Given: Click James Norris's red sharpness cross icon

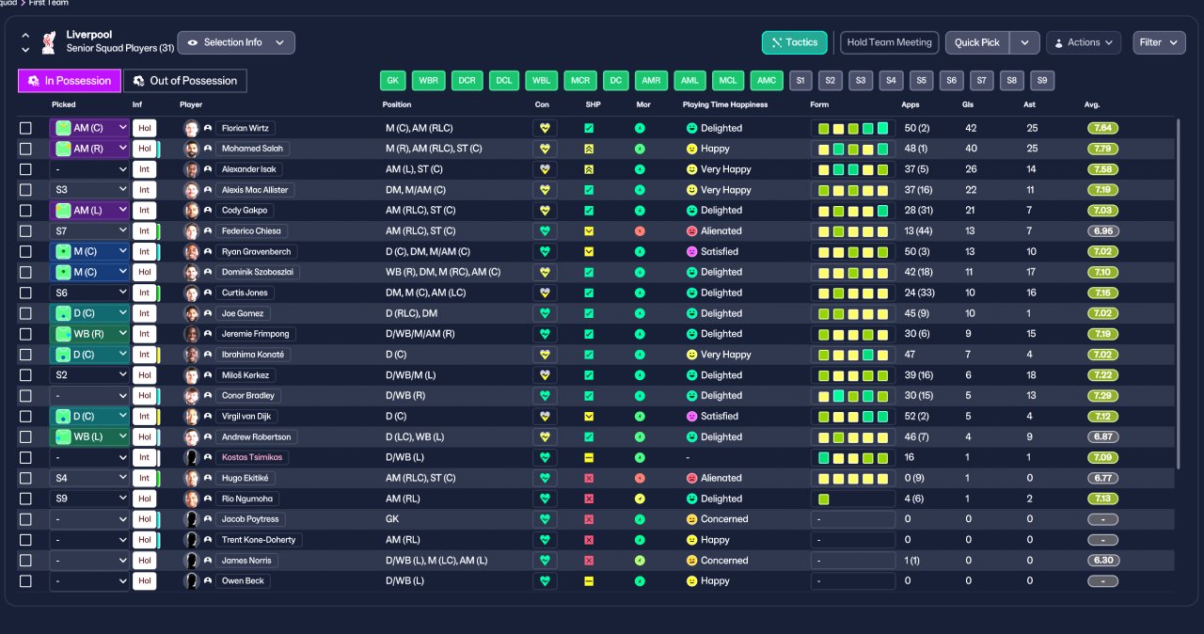Looking at the screenshot, I should tap(589, 561).
